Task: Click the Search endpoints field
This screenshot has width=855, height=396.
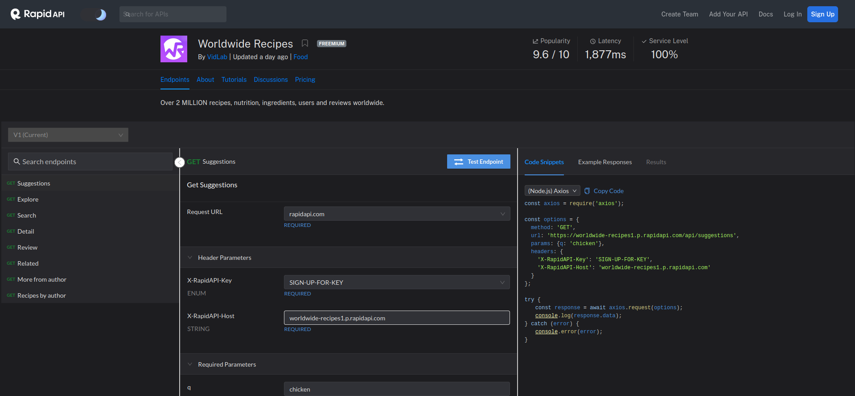Action: [90, 162]
